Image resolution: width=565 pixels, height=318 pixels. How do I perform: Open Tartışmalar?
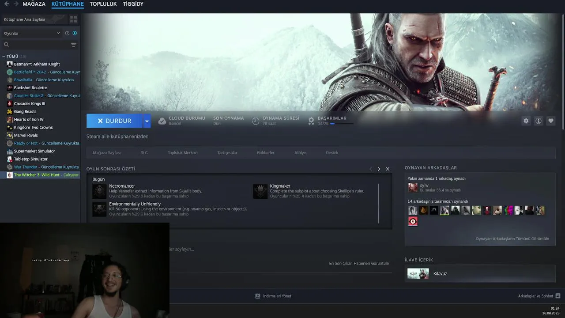tap(227, 153)
